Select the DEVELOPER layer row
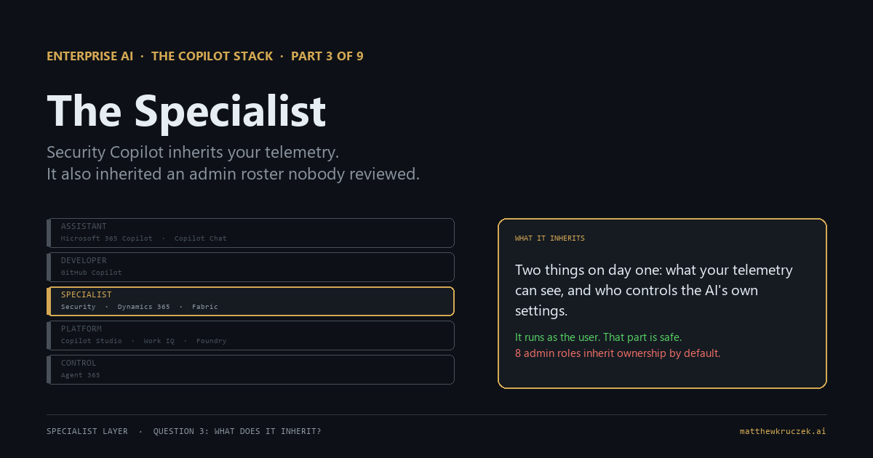Image resolution: width=873 pixels, height=458 pixels. pyautogui.click(x=250, y=267)
